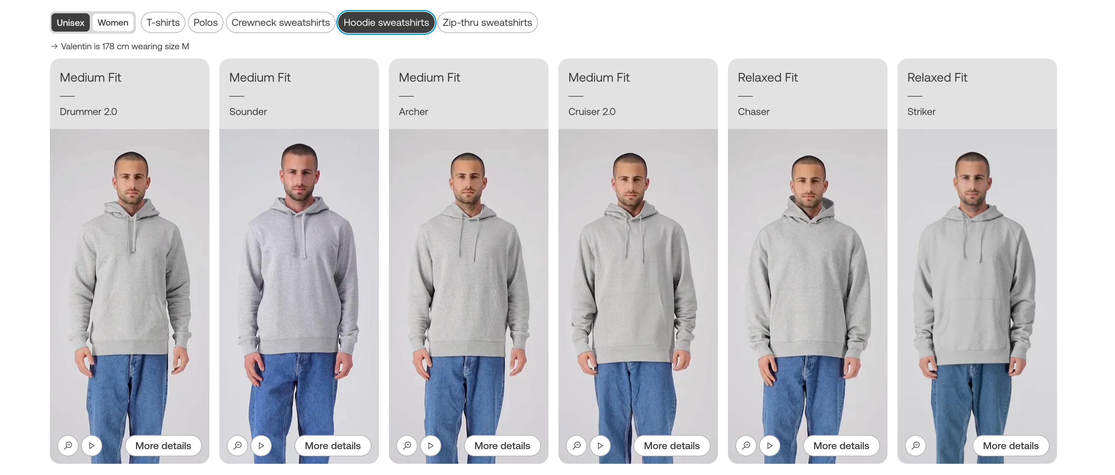
Task: Switch to the Women toggle
Action: tap(112, 22)
